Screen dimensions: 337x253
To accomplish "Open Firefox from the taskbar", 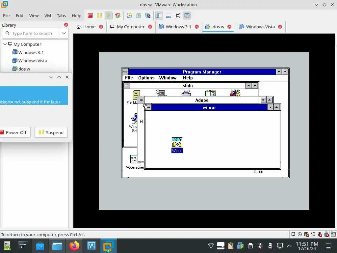I will click(74, 246).
